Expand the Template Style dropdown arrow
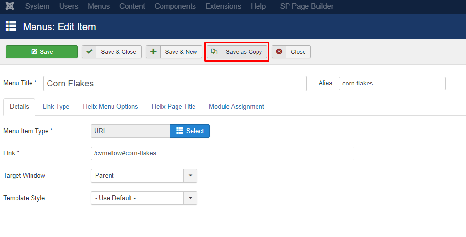This screenshot has height=237, width=466. 190,198
